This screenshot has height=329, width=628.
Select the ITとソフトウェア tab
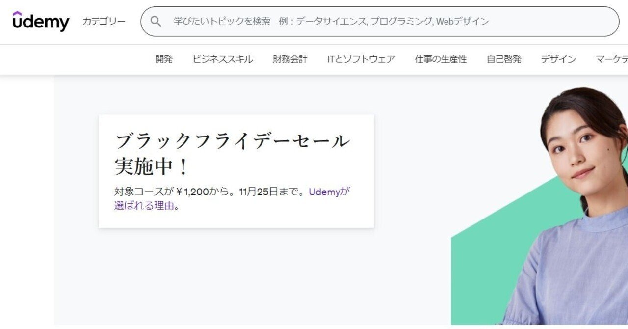pos(362,59)
